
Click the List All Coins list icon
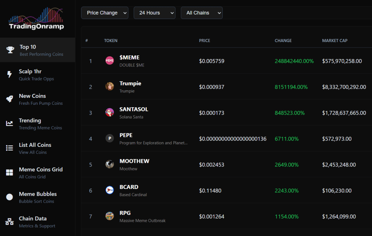pos(10,148)
